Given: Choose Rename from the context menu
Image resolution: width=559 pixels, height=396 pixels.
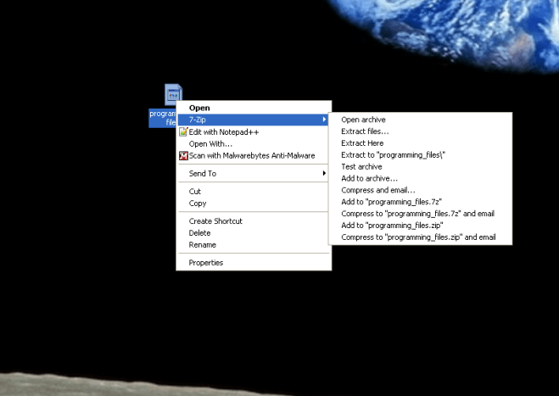Looking at the screenshot, I should [x=202, y=245].
